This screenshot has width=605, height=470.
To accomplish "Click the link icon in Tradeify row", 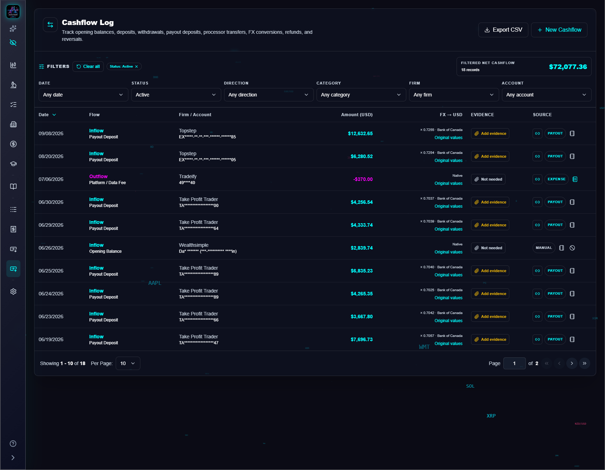I will [x=537, y=179].
